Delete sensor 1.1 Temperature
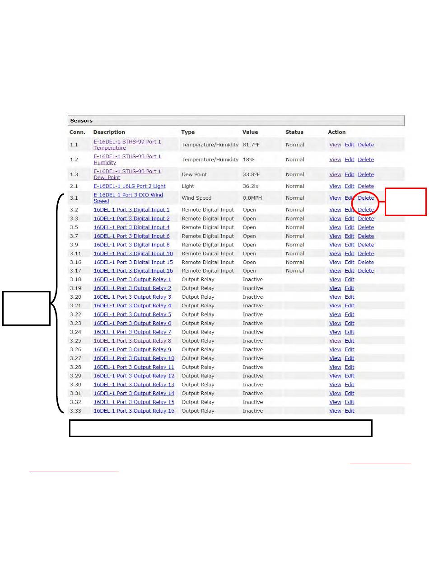 pos(366,145)
